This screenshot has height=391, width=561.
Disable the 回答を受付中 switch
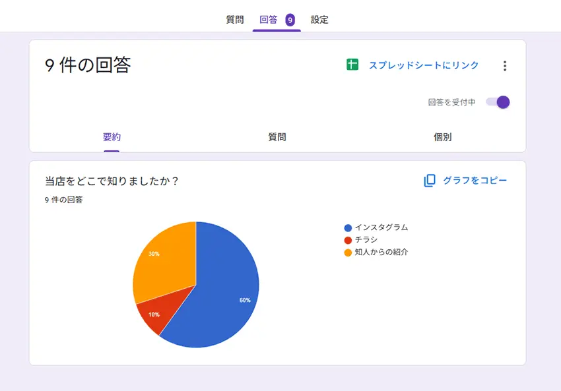(498, 102)
